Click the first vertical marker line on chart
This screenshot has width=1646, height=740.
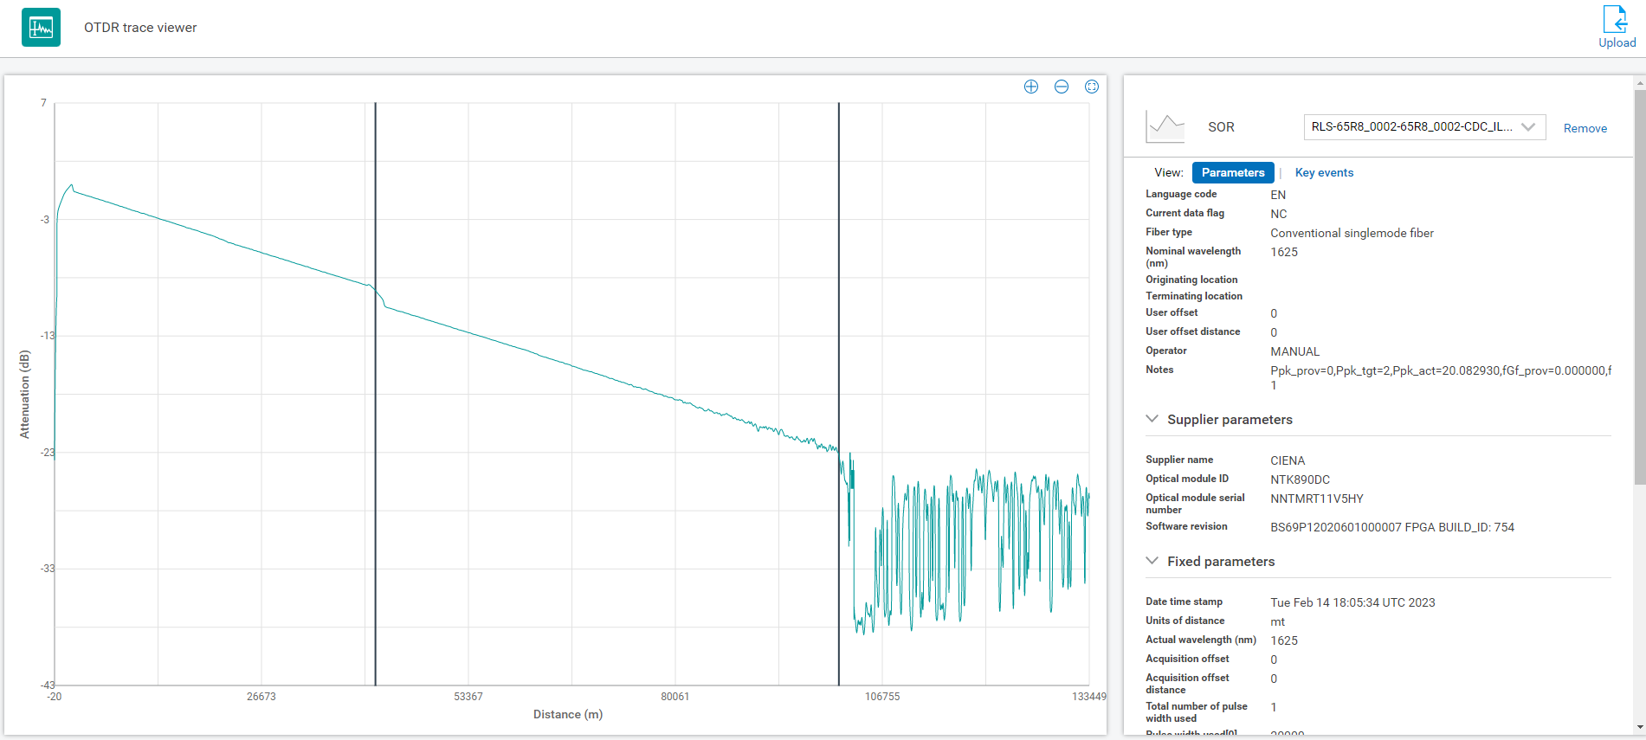pos(376,394)
